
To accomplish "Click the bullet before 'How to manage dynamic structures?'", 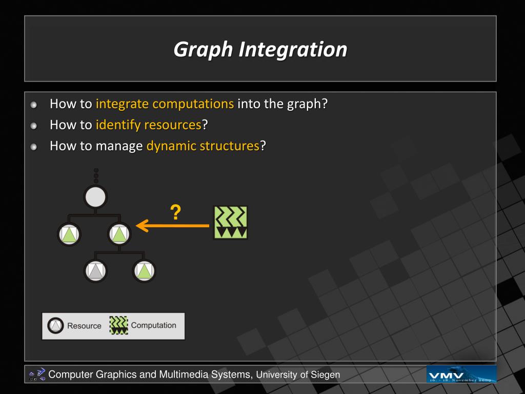I will pyautogui.click(x=33, y=147).
